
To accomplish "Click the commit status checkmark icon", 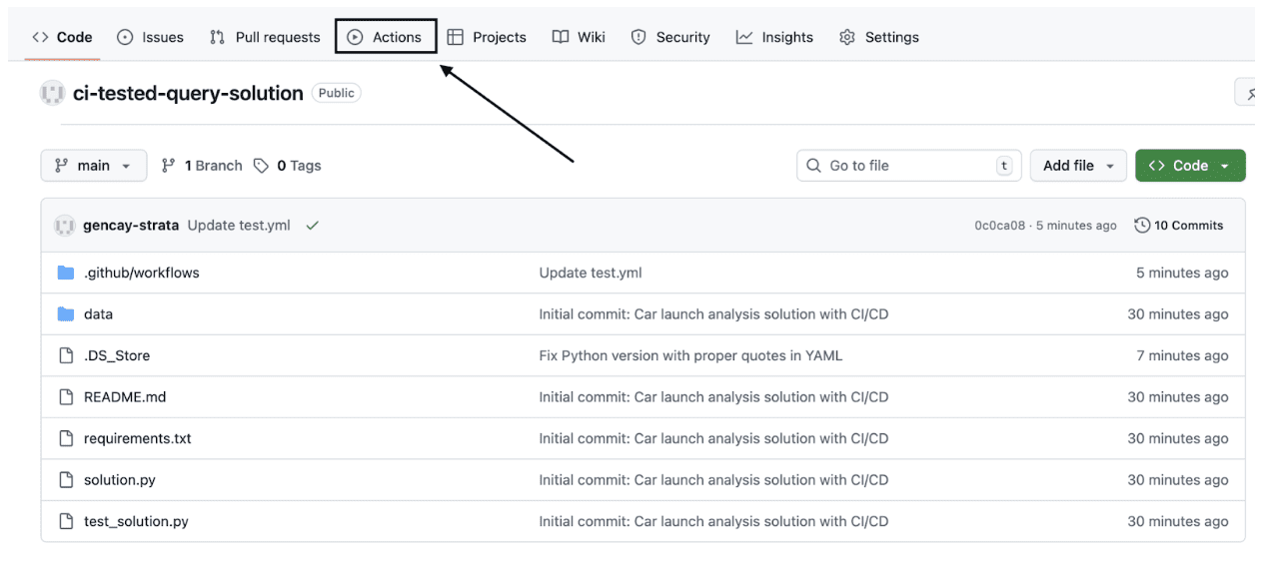I will [x=313, y=226].
